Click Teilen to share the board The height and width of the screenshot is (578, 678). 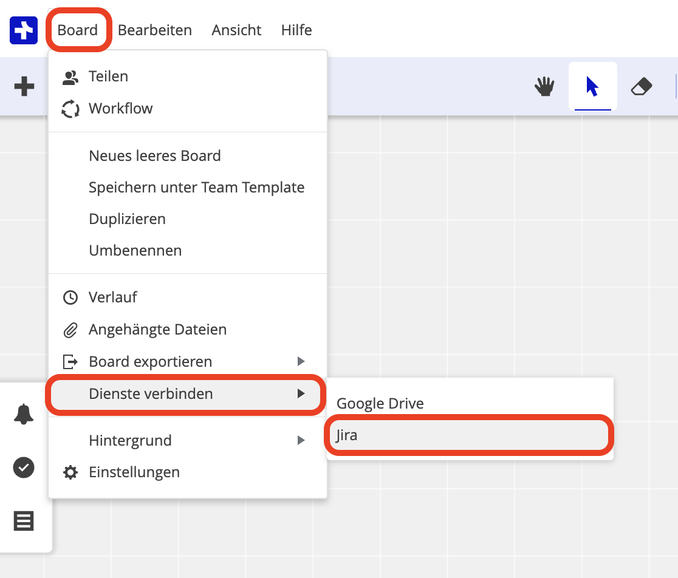pos(108,76)
